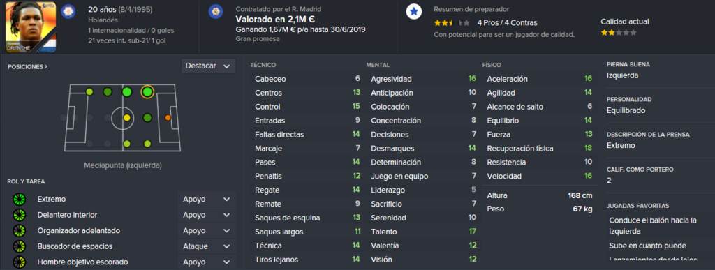715x270 pixels.
Task: Click the 4 Pros / 4 Contras link
Action: point(507,23)
